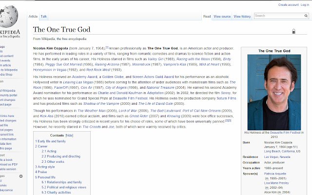Open the Lisa Marie Presley link
The height and width of the screenshot is (195, 312).
pyautogui.click(x=276, y=183)
